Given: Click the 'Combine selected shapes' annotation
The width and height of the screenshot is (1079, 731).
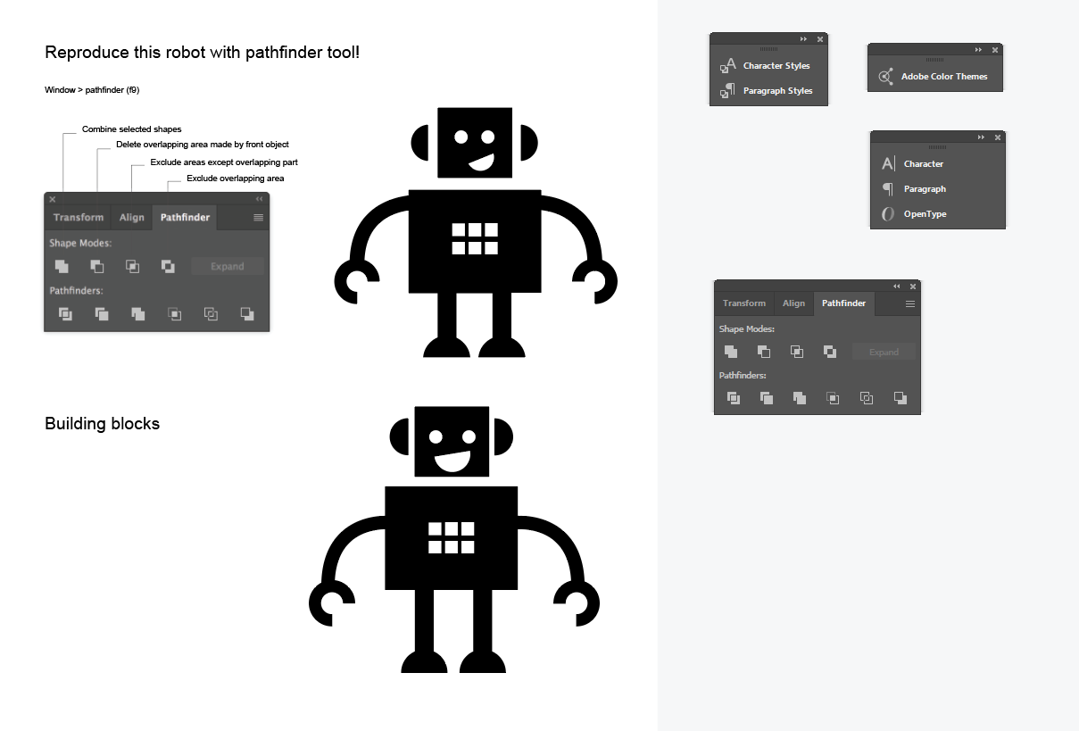Looking at the screenshot, I should coord(132,129).
